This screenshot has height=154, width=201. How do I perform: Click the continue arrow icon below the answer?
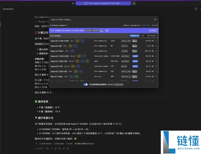pos(51,149)
